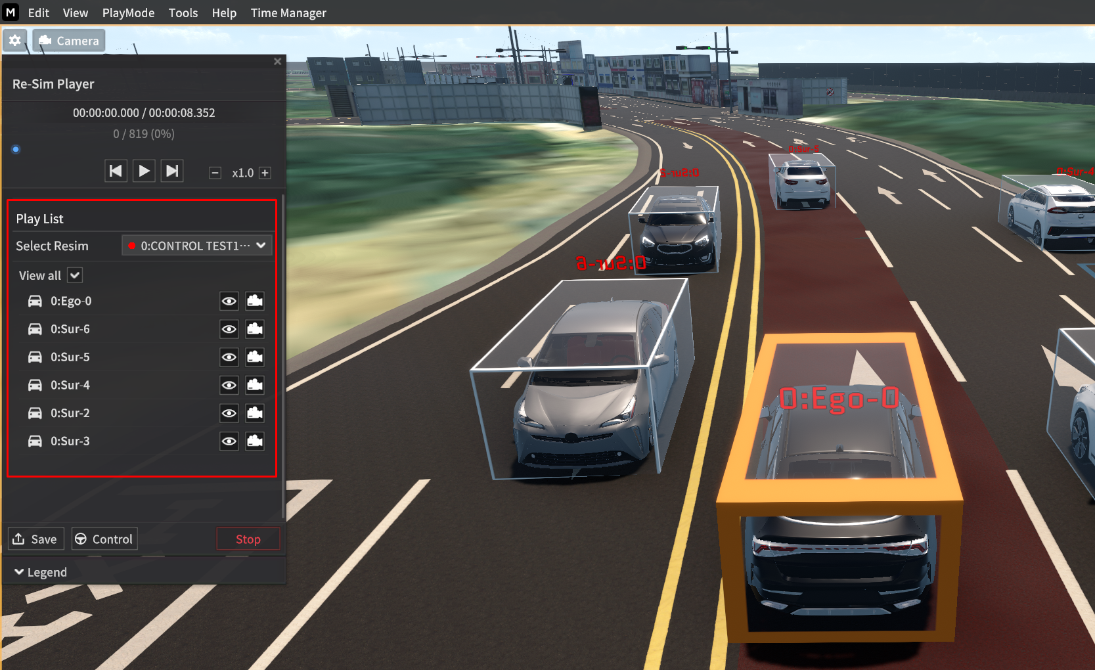1095x670 pixels.
Task: Decrease playback speed with minus icon
Action: pos(215,173)
